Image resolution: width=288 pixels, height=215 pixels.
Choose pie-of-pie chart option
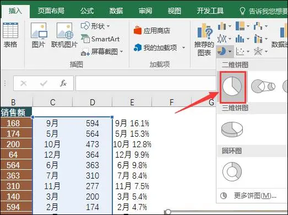263,86
